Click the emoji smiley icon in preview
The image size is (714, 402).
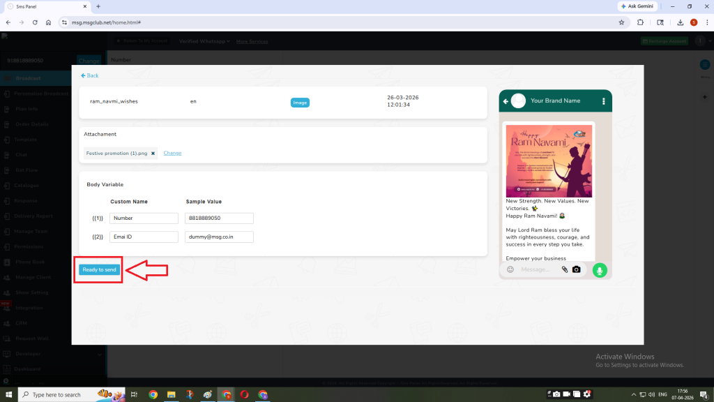point(510,269)
